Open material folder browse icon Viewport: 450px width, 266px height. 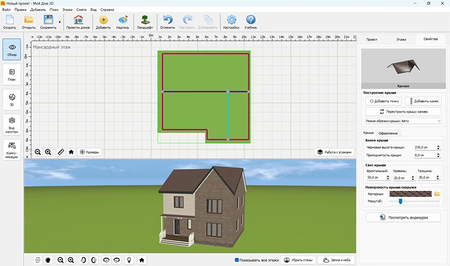pyautogui.click(x=437, y=194)
